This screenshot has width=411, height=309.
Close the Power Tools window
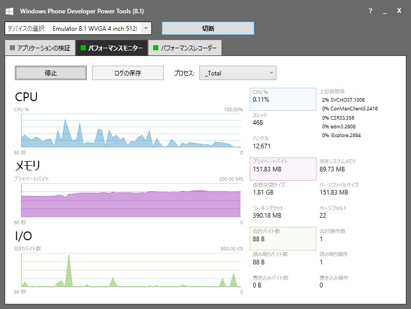(399, 11)
